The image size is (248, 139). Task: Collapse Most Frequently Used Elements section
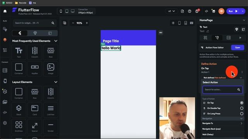point(56,41)
